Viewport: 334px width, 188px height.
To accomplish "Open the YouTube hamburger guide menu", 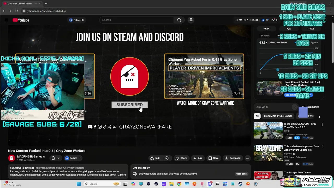I will 7,20.
